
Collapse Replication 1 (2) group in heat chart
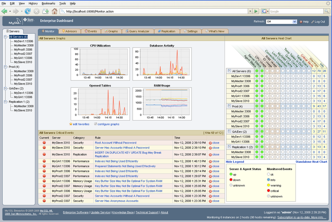229,146
